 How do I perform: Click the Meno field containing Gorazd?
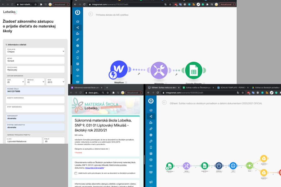(35, 60)
